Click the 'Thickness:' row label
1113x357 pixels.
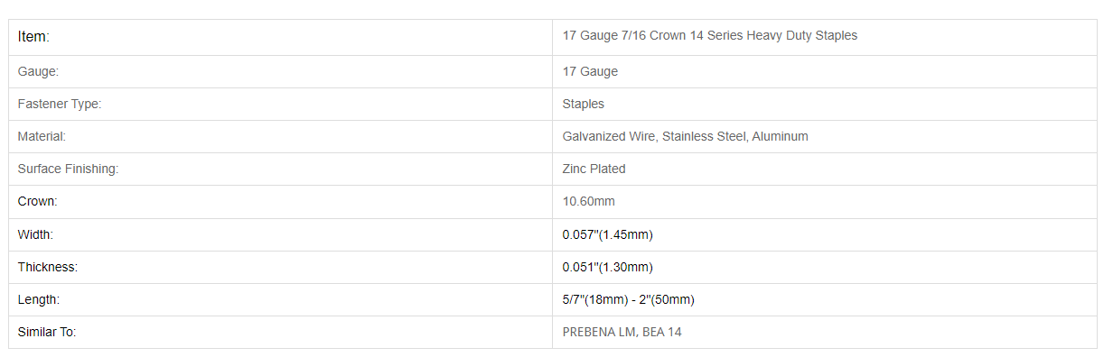(x=48, y=267)
